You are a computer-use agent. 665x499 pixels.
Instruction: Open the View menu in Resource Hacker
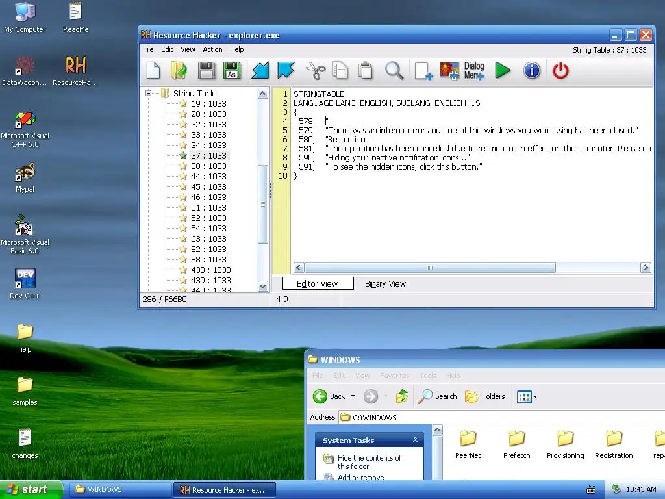pos(188,49)
